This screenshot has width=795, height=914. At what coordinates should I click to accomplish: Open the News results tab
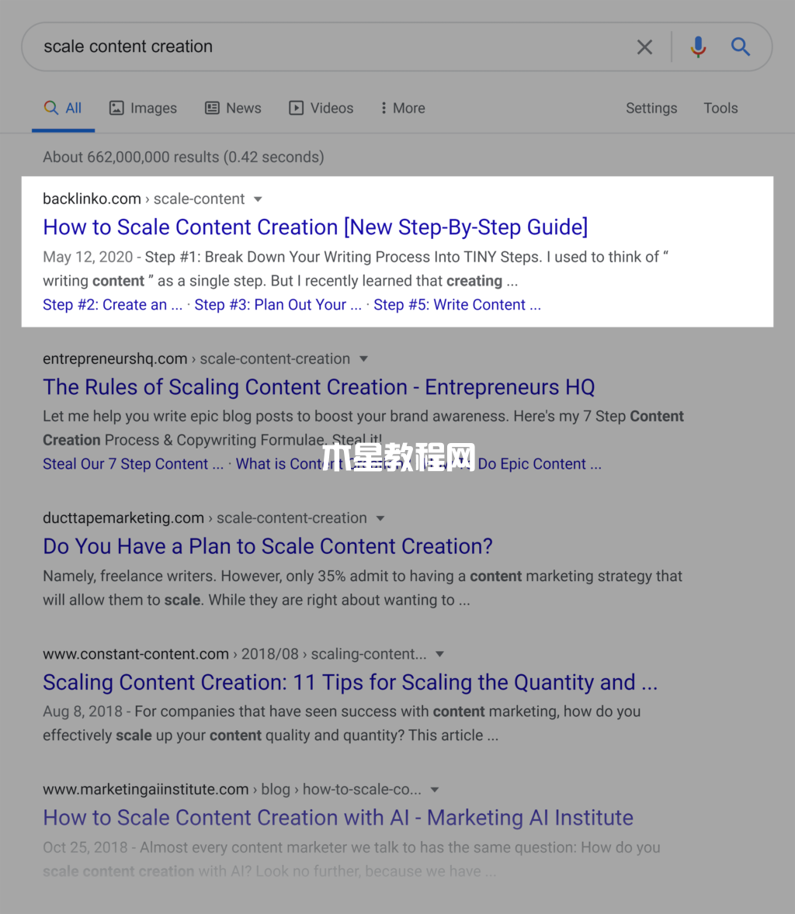pos(234,109)
